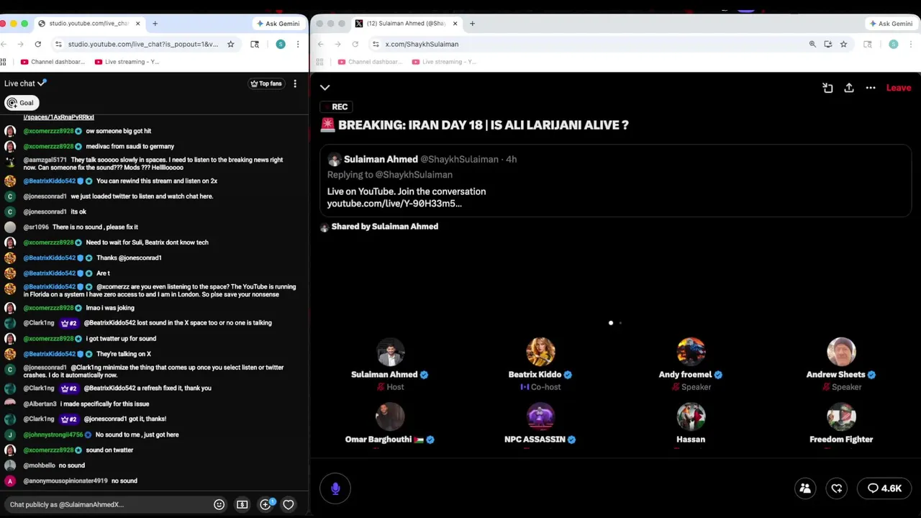Open a new tab in the X window

pyautogui.click(x=472, y=24)
